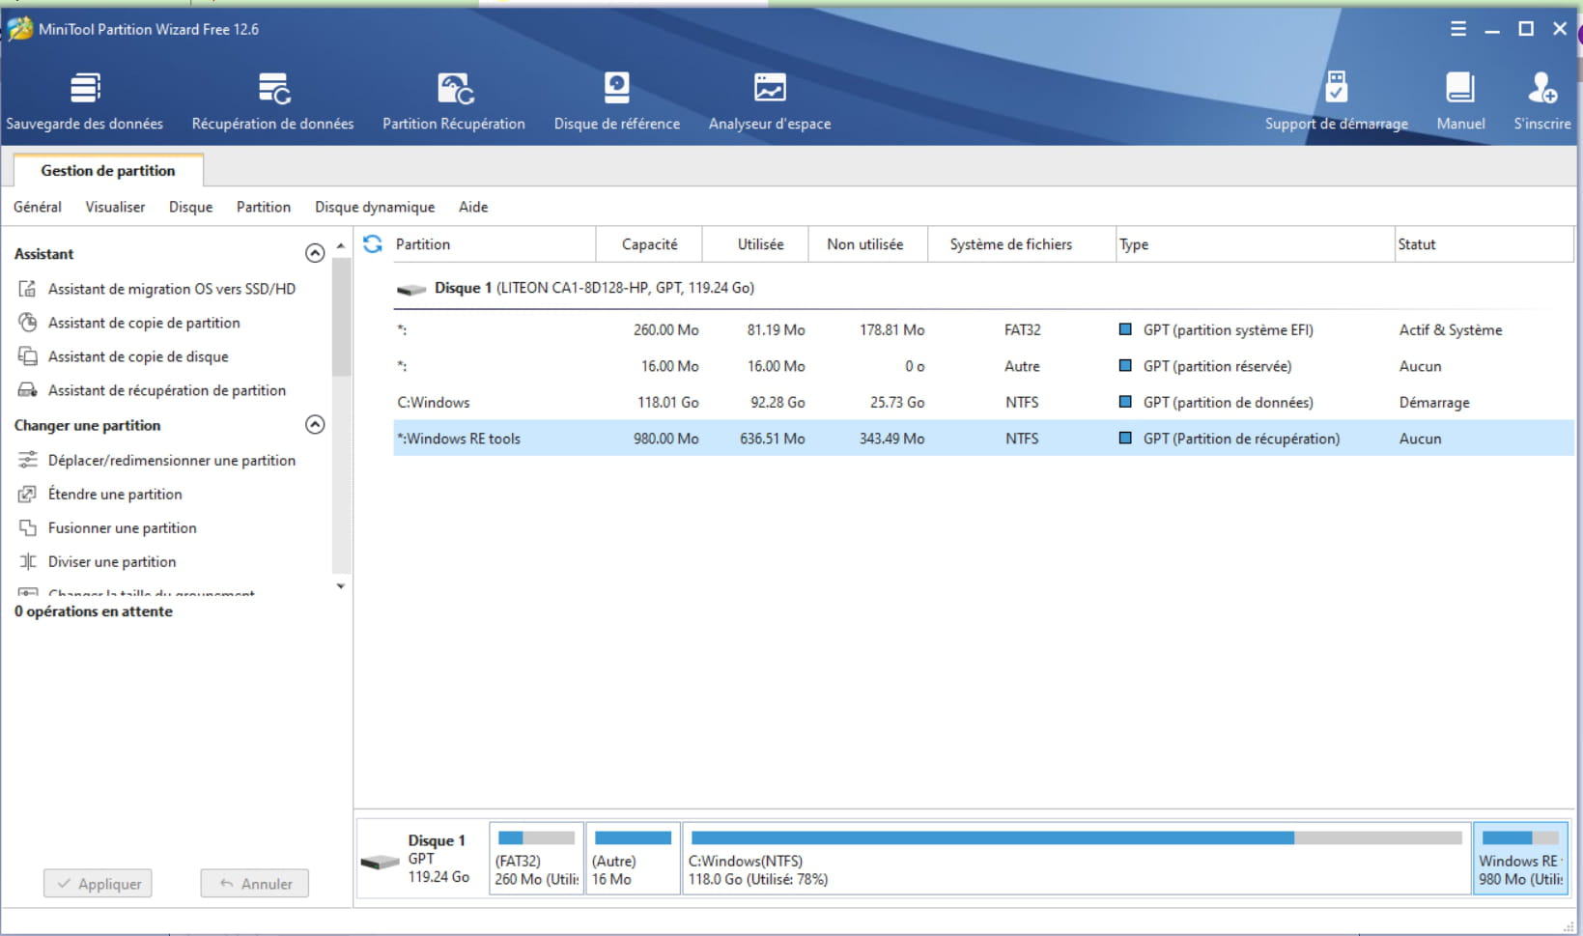Click the Fusionner une partition icon
Screen dimensions: 1583x936
pos(28,527)
